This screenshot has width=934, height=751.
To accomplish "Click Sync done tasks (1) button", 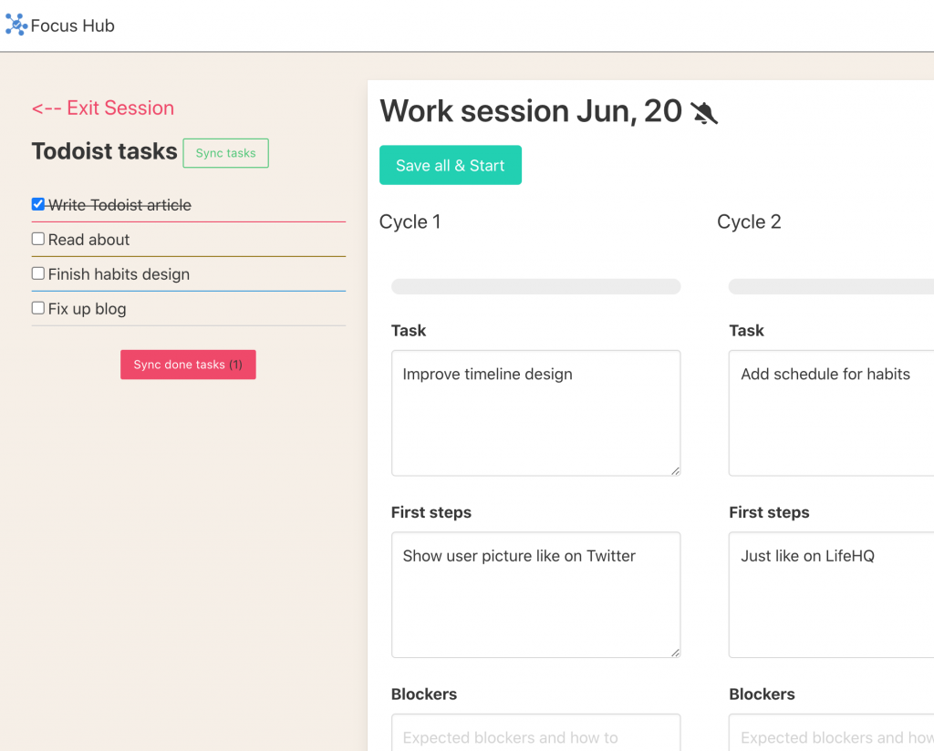I will click(x=188, y=365).
